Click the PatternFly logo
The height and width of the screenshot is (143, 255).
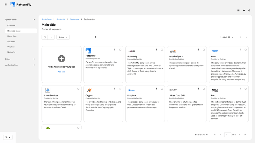click(21, 4)
